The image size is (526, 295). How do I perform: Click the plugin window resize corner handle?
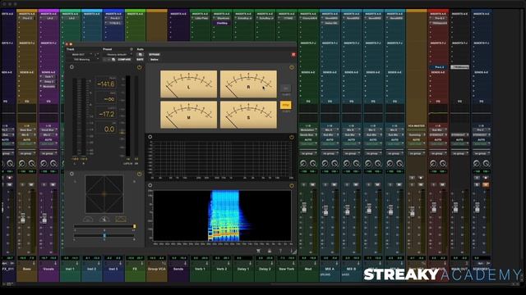pyautogui.click(x=293, y=252)
